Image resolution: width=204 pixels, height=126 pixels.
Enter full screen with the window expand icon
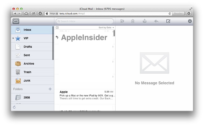190,9
